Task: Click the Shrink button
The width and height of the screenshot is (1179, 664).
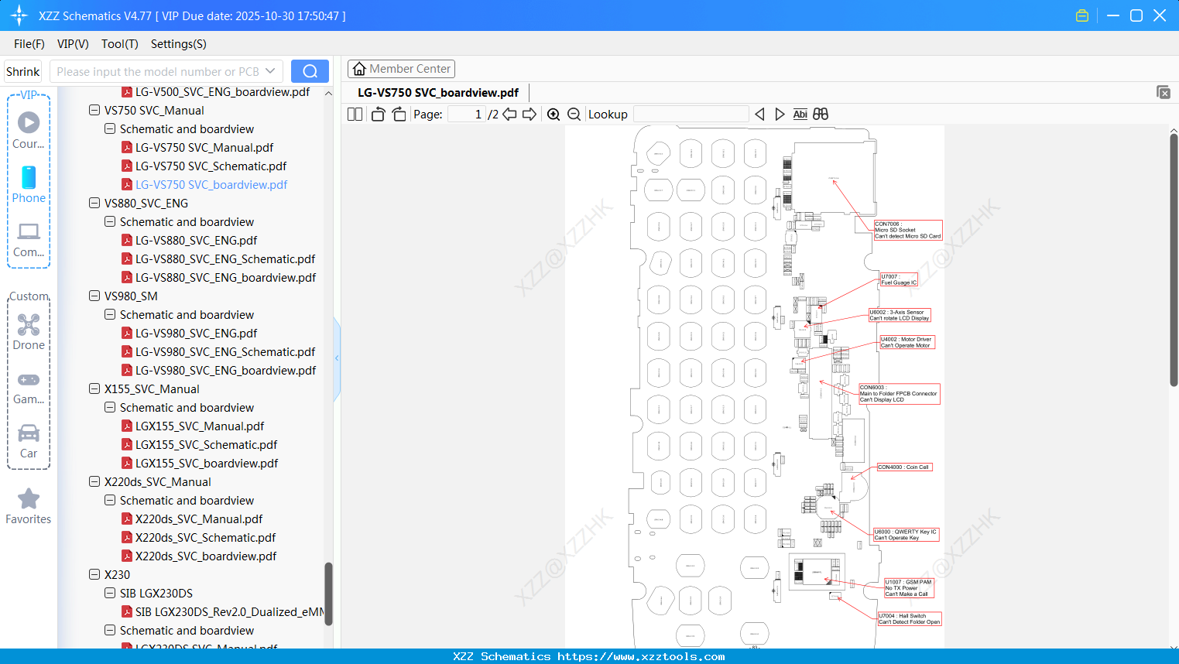Action: click(22, 70)
